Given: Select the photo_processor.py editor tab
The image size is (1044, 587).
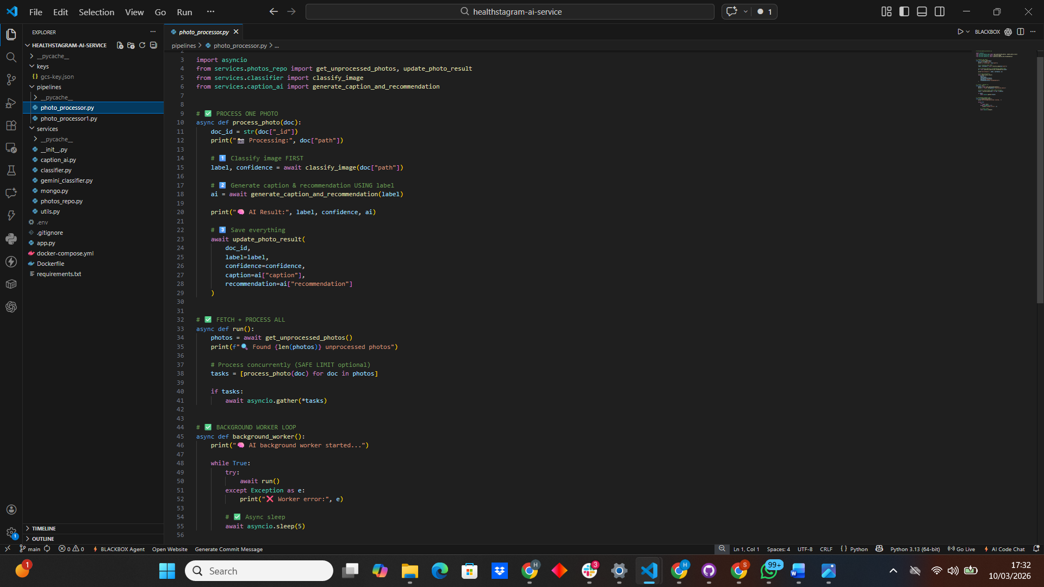Looking at the screenshot, I should tap(204, 32).
